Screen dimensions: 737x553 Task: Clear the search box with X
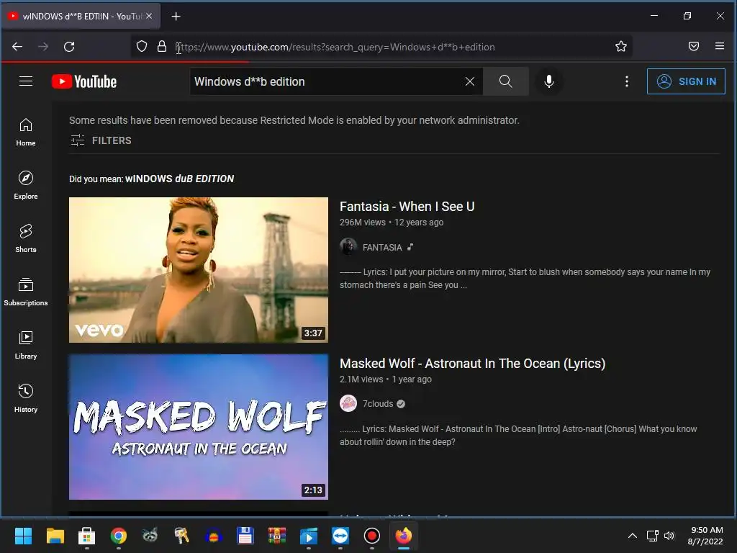(469, 81)
